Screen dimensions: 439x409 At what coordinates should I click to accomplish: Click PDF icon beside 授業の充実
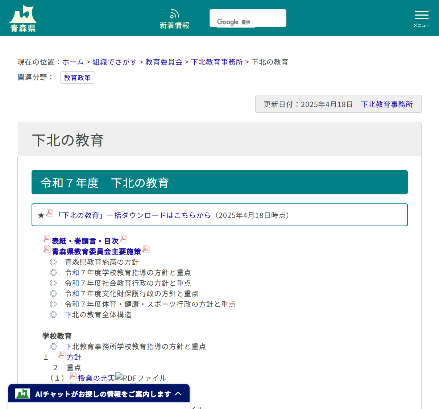[x=73, y=376]
